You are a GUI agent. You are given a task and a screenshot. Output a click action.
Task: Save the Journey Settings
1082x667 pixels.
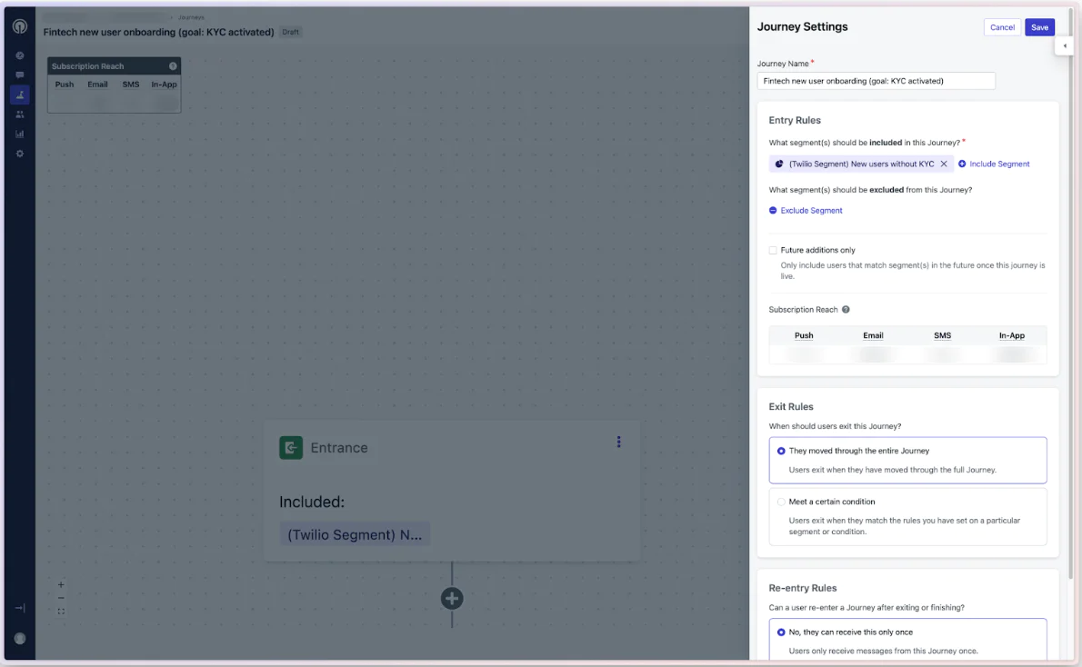coord(1038,27)
